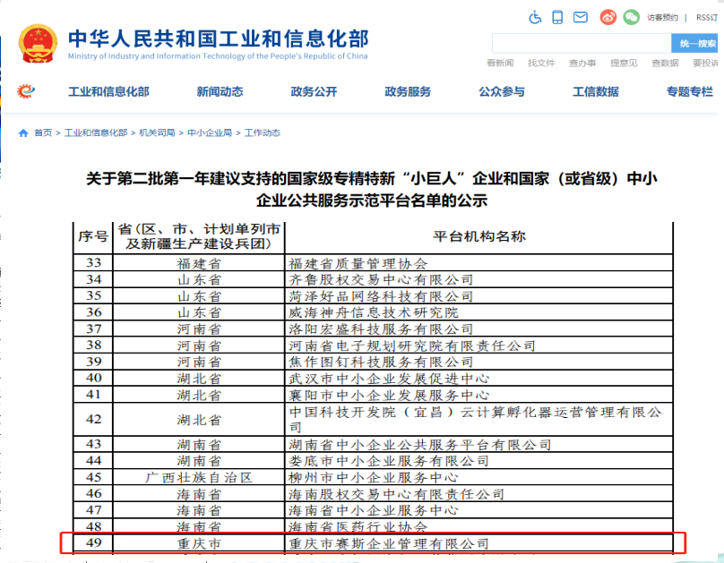
Task: Click inside the search input box
Action: (581, 43)
